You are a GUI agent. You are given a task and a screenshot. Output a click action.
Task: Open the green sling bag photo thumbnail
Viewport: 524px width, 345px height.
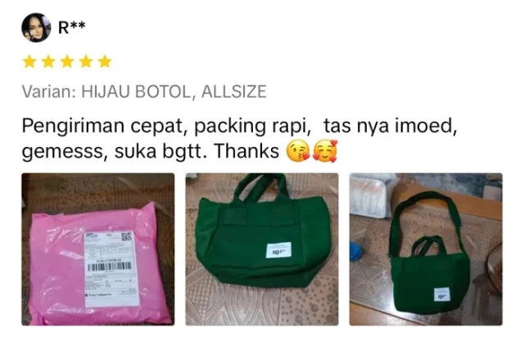click(426, 249)
